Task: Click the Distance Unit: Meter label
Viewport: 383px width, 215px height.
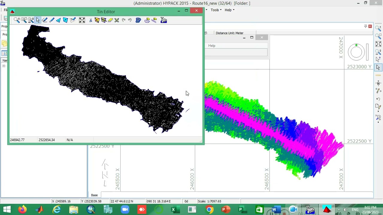Action: pyautogui.click(x=230, y=33)
